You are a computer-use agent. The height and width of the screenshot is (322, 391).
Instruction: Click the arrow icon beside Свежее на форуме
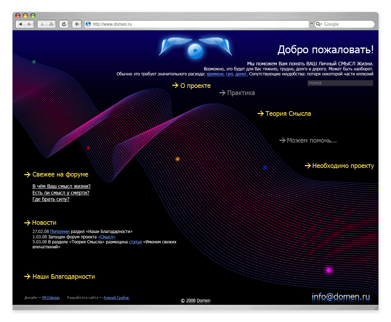pyautogui.click(x=28, y=175)
